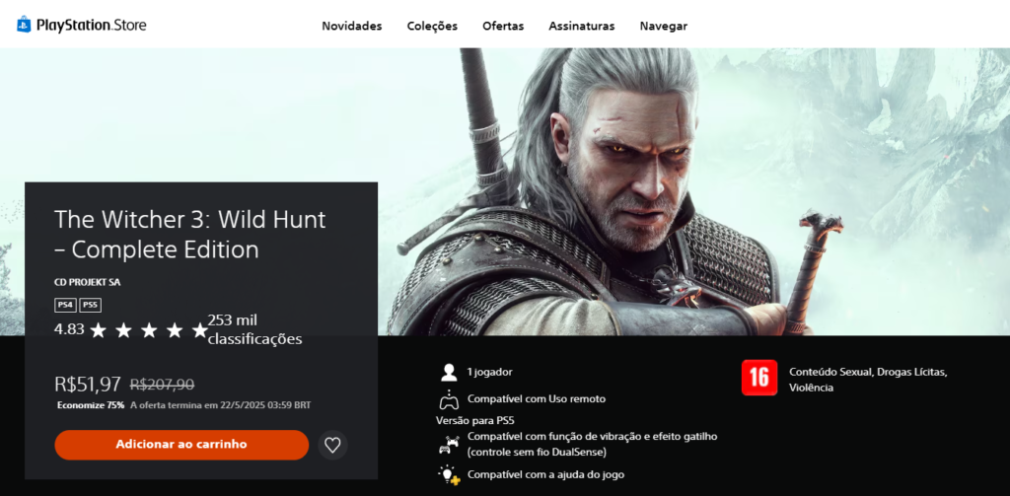Click the DualSense vibration controller icon
The height and width of the screenshot is (496, 1010).
pos(449,445)
